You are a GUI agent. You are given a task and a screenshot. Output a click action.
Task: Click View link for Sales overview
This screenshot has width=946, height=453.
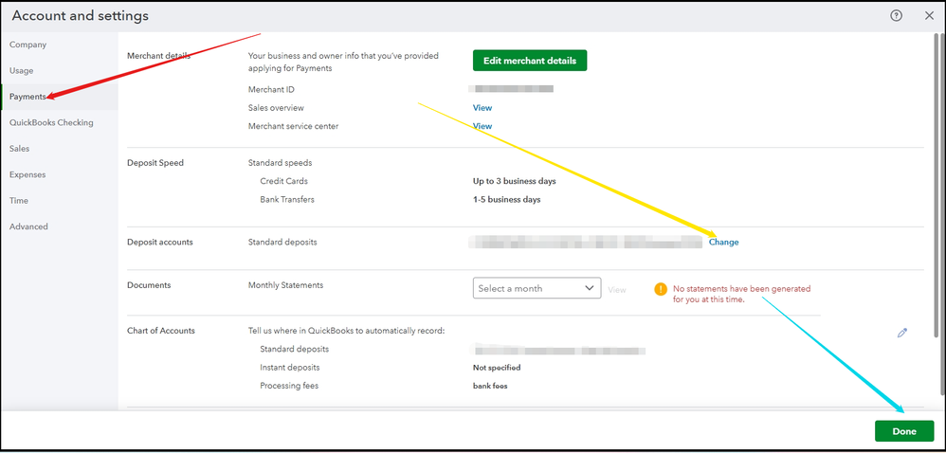click(x=482, y=108)
